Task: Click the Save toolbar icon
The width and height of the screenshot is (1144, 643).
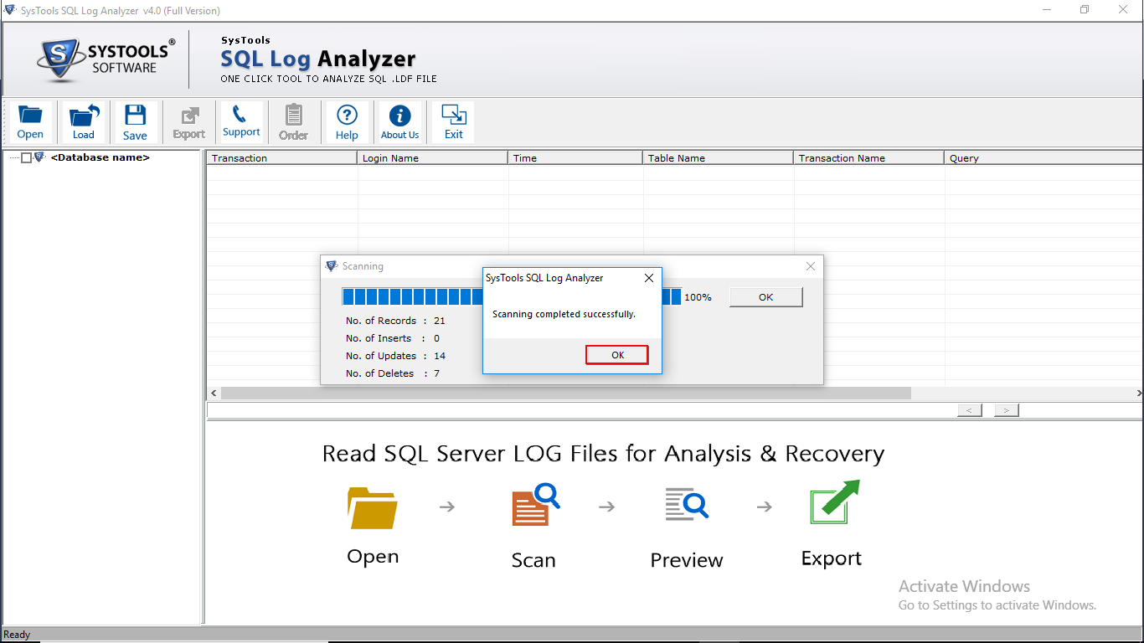Action: [135, 122]
